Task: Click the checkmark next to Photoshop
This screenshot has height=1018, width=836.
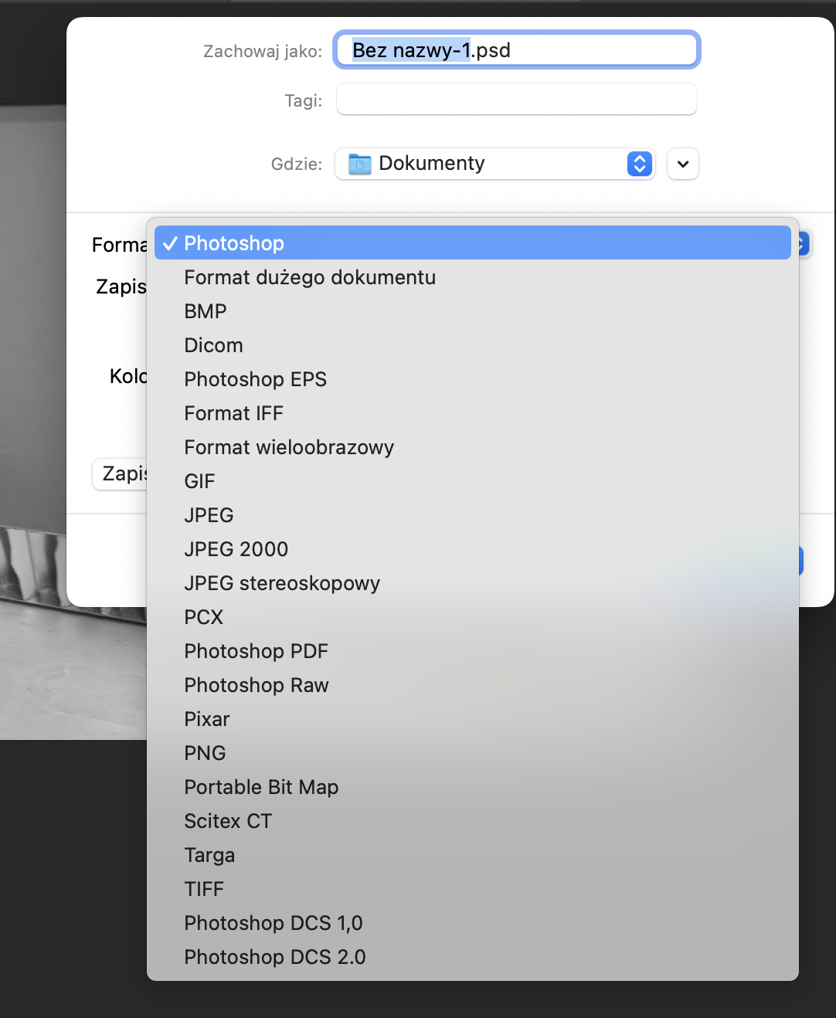Action: [171, 243]
